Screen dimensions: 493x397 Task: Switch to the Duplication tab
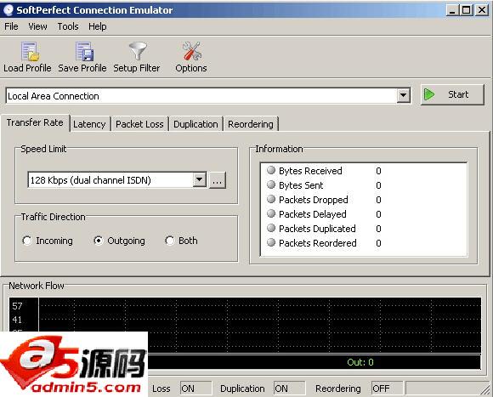point(195,124)
